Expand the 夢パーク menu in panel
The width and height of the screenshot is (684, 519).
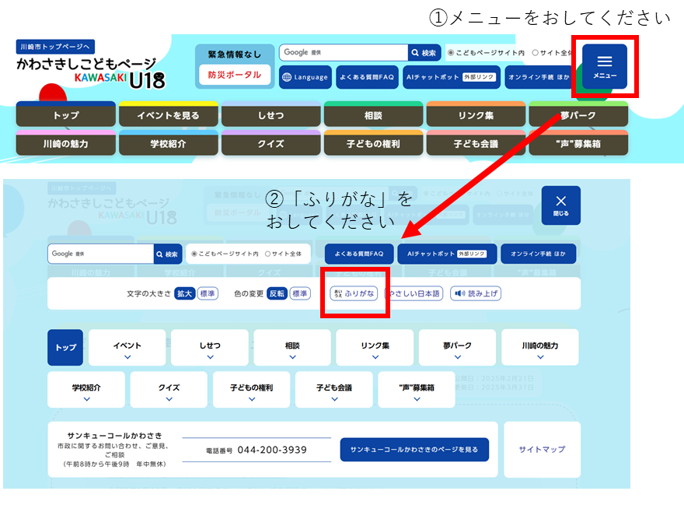[x=457, y=348]
